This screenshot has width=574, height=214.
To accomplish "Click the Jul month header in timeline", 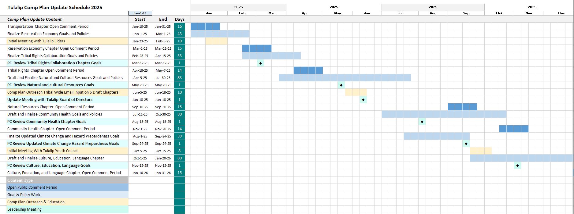I will tap(400, 13).
